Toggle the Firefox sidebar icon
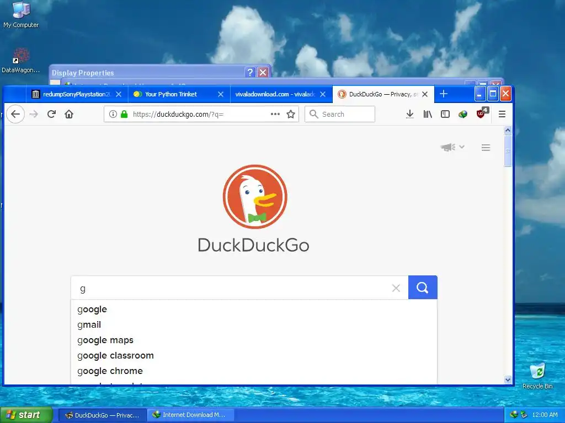Screen dimensions: 565x423 (445, 114)
